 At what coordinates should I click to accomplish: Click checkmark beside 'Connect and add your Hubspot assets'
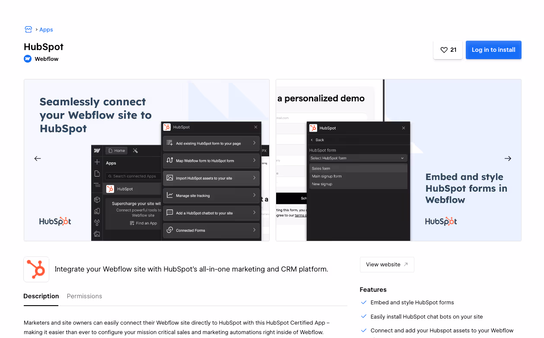click(x=363, y=330)
